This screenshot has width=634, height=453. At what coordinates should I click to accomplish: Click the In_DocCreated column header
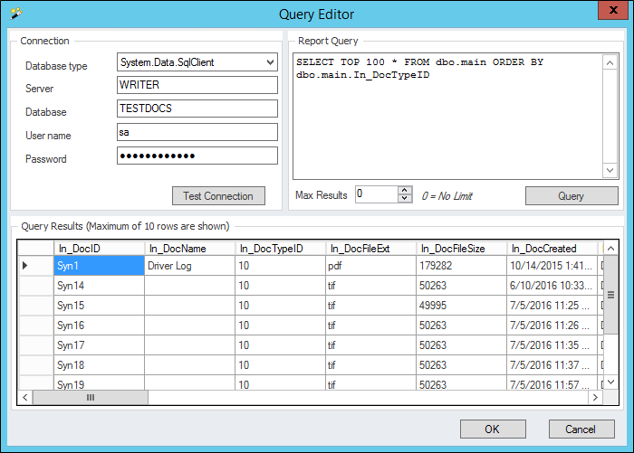(x=552, y=249)
